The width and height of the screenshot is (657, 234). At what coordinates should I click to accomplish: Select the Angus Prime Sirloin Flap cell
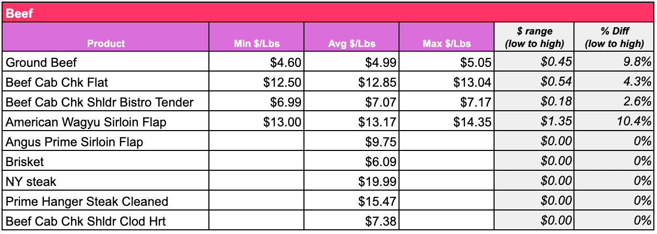point(106,142)
